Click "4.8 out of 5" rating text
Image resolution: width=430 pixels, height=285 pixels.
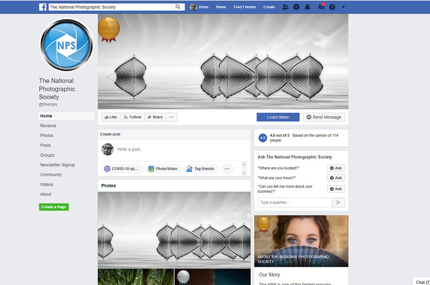click(x=279, y=135)
